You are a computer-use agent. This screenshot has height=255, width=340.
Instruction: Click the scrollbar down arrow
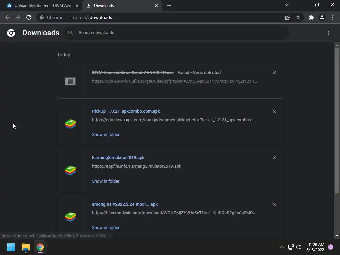(337, 236)
